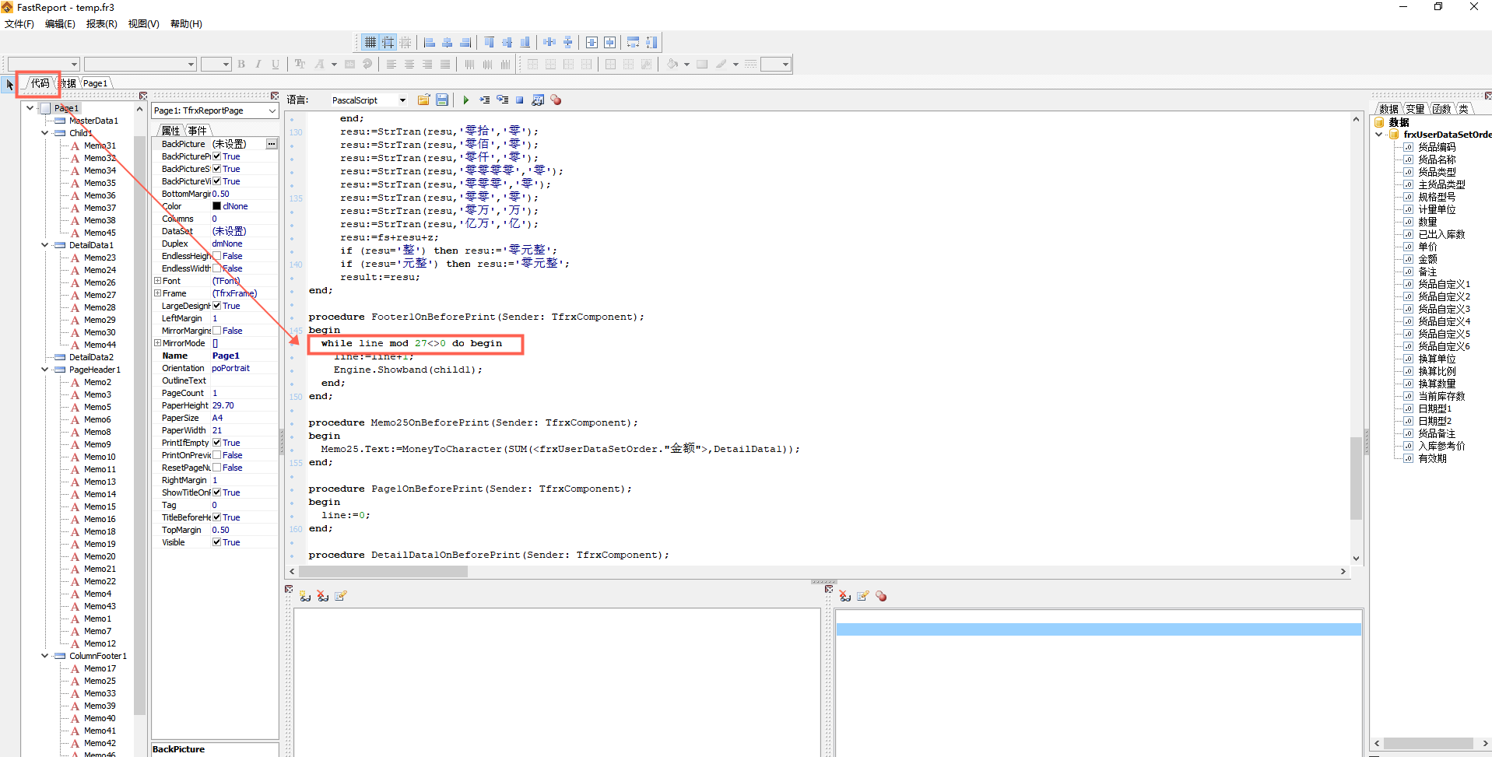Click the Delete Watch icon in watch panel

click(322, 596)
